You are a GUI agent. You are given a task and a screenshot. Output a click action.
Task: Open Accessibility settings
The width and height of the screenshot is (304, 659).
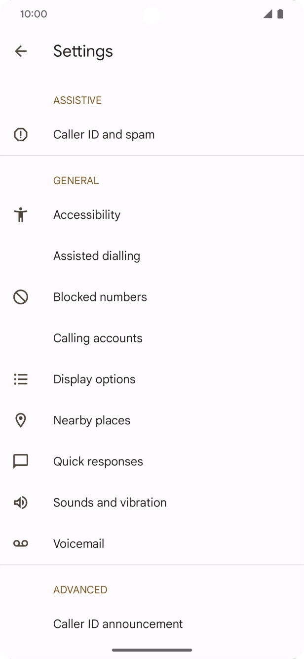[x=87, y=215]
